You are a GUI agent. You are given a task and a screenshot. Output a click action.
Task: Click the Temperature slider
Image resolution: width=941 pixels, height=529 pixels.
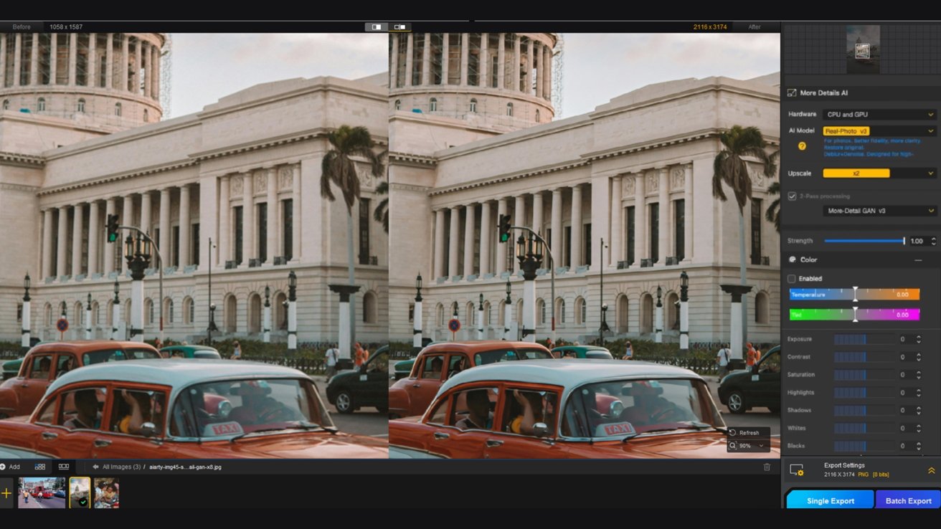[x=854, y=295]
